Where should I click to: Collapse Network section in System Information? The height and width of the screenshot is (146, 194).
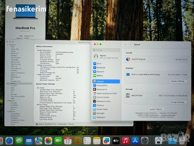pyautogui.click(x=7, y=101)
